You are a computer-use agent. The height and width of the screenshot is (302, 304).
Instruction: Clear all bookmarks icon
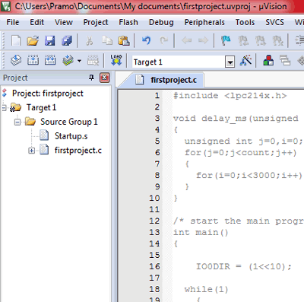(278, 40)
